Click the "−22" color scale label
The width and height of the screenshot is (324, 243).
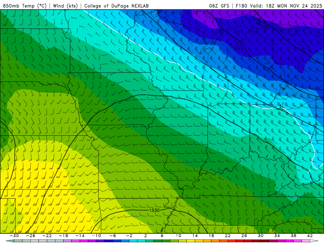pyautogui.click(x=47, y=236)
